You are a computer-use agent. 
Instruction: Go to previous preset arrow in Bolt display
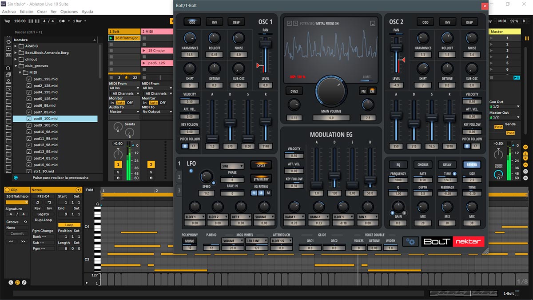tap(290, 23)
